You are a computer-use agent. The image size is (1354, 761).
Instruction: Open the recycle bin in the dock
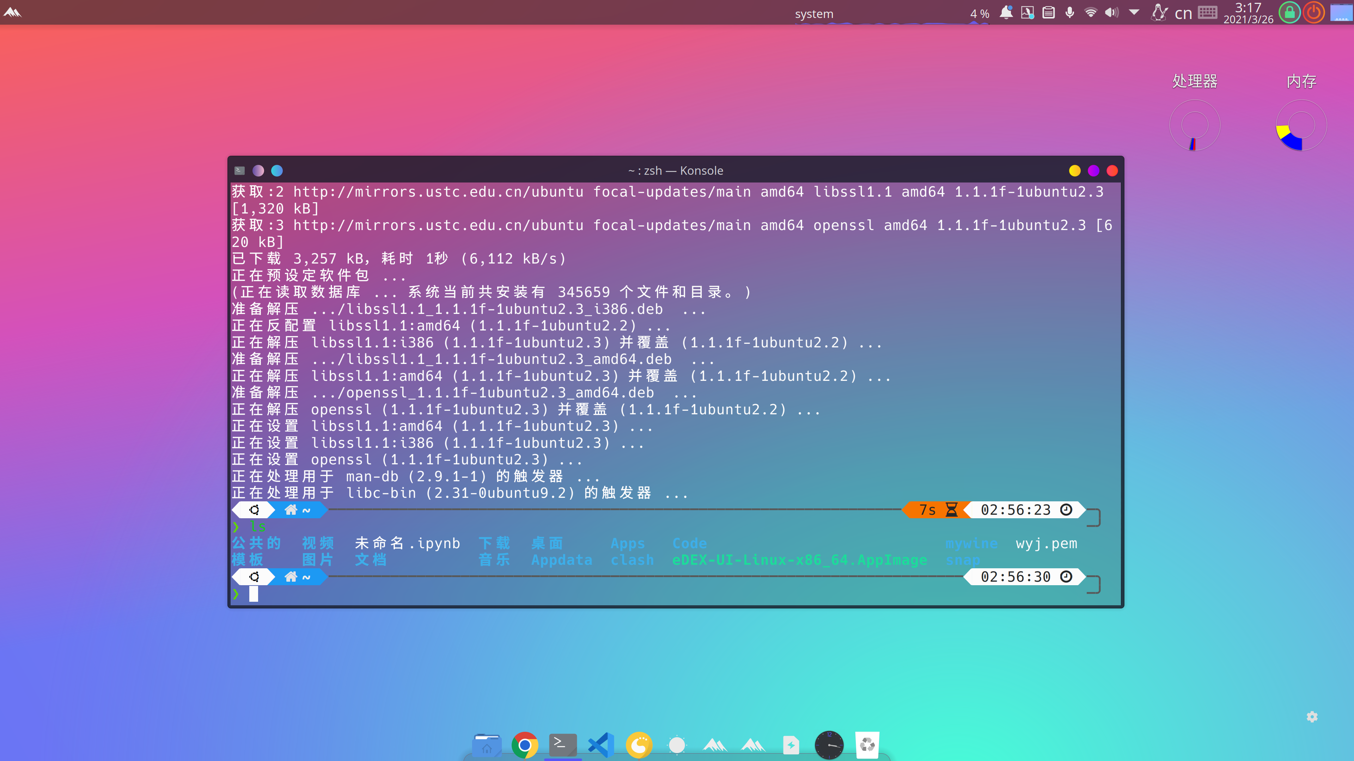pos(867,745)
